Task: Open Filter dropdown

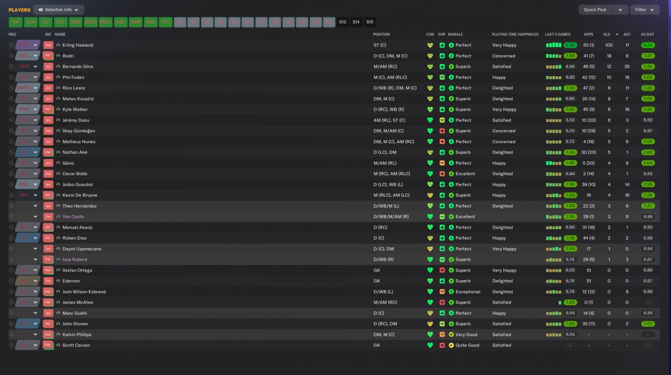Action: pyautogui.click(x=645, y=9)
